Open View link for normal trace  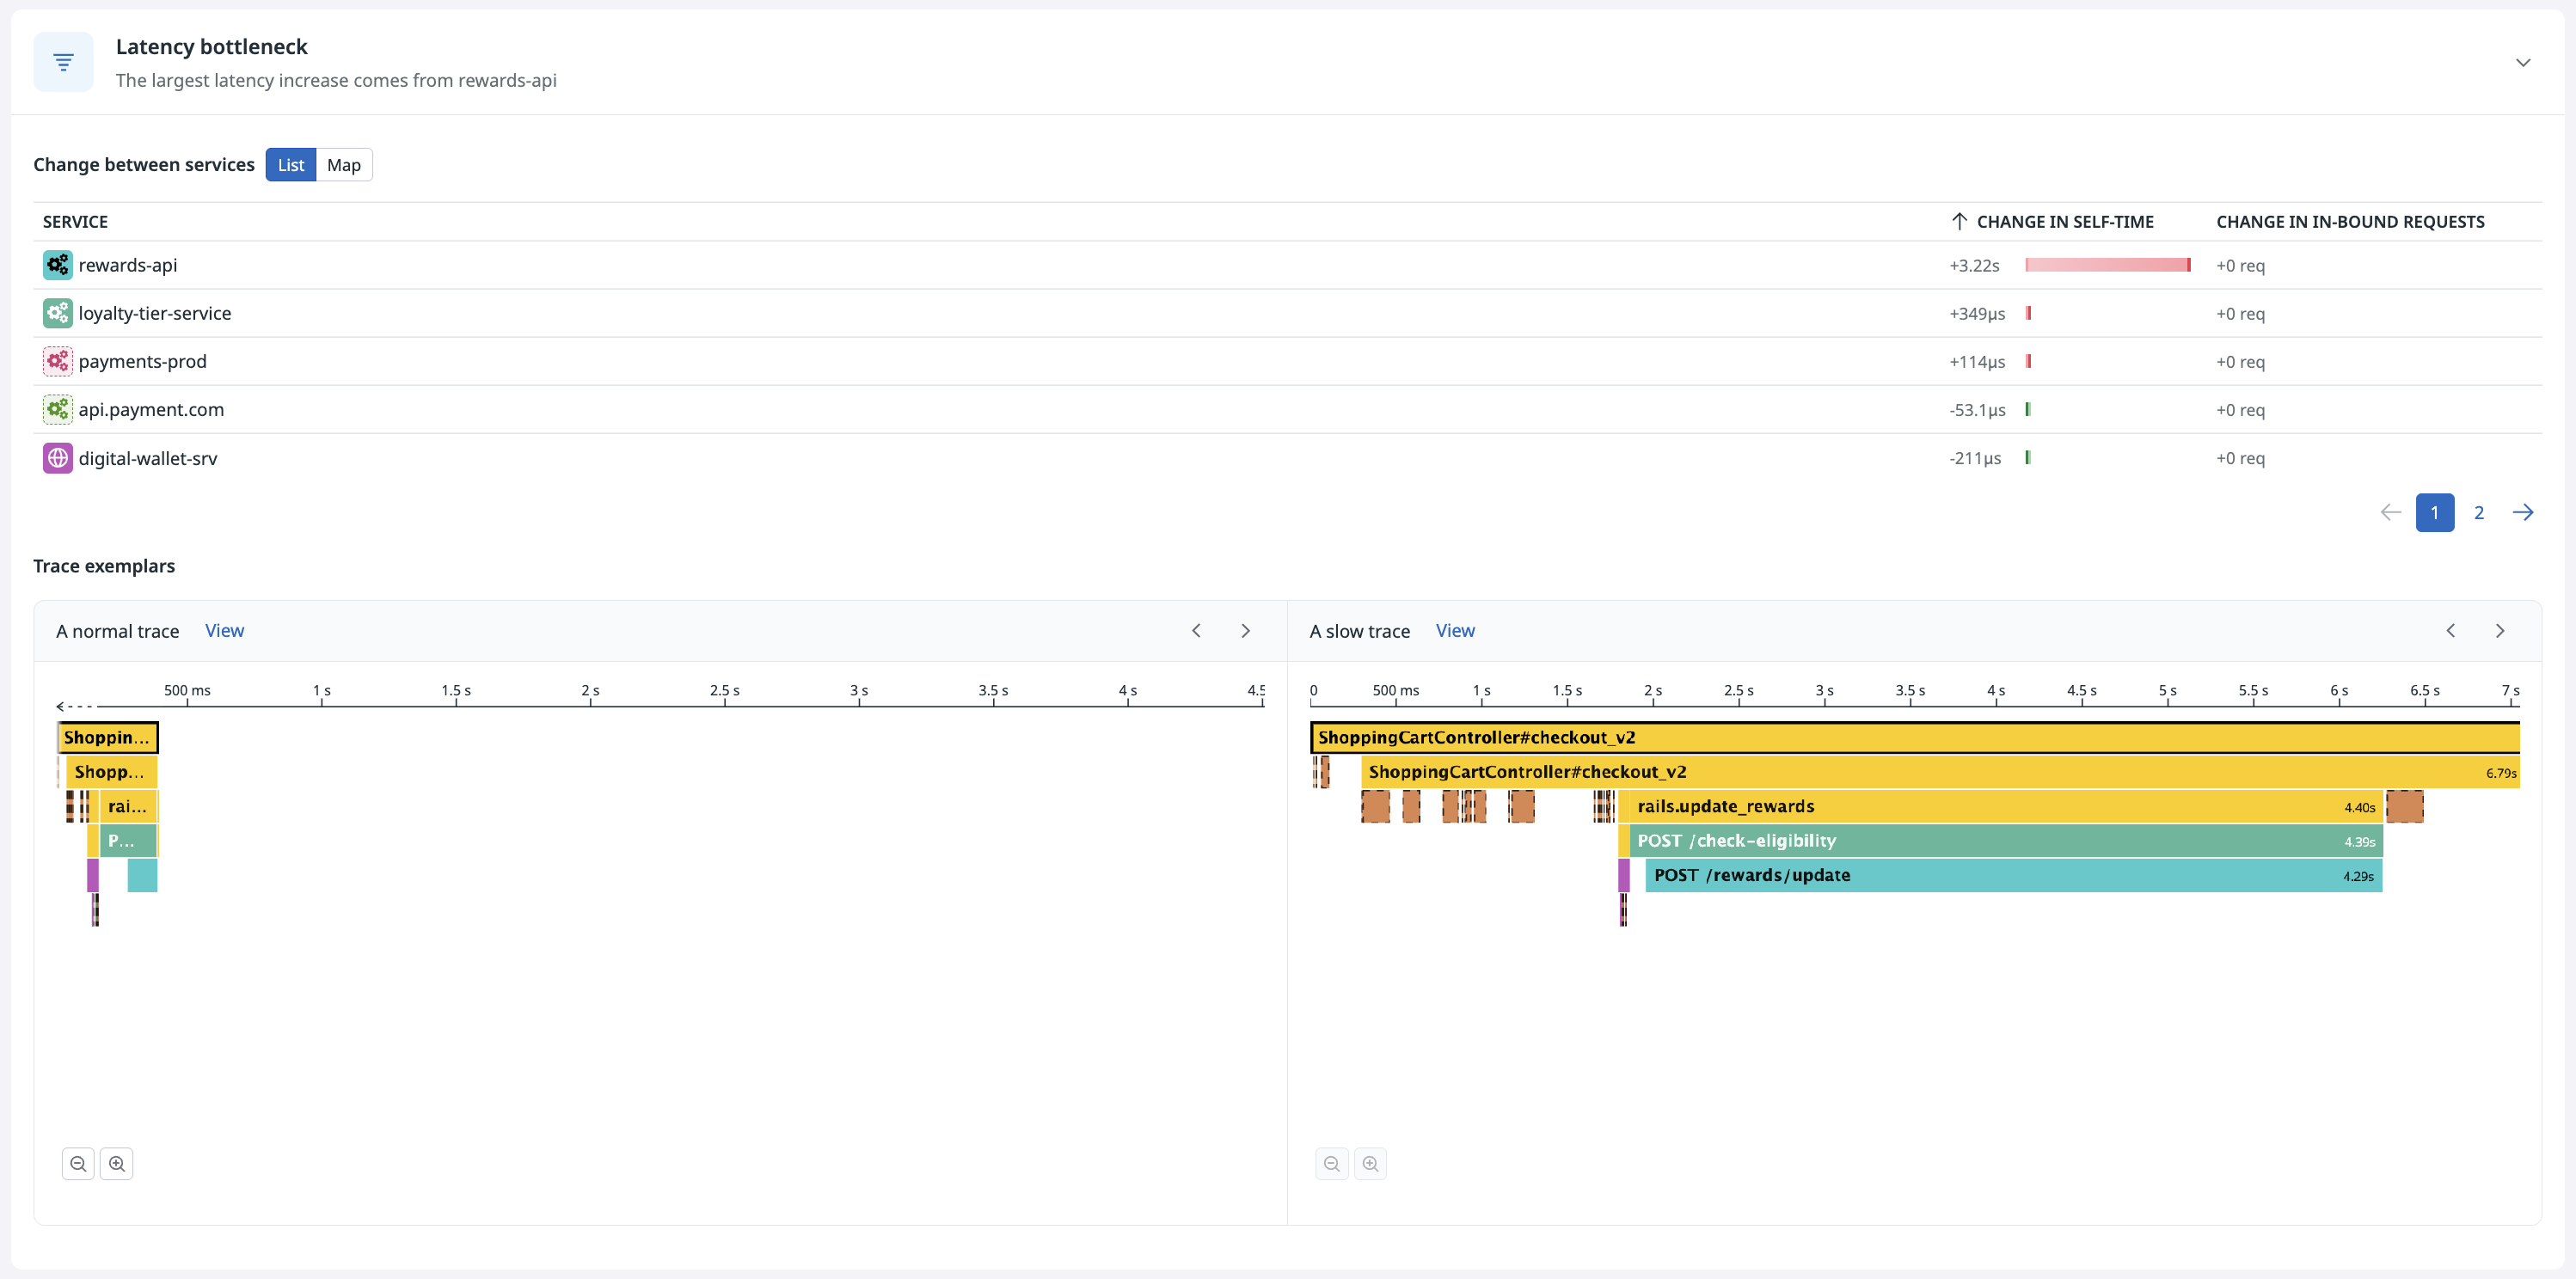point(224,631)
